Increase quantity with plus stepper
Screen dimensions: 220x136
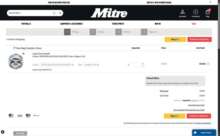point(143,64)
